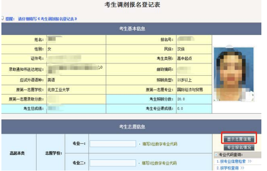Click the 北京工业大学 school value
The width and height of the screenshot is (267, 171).
59,90
